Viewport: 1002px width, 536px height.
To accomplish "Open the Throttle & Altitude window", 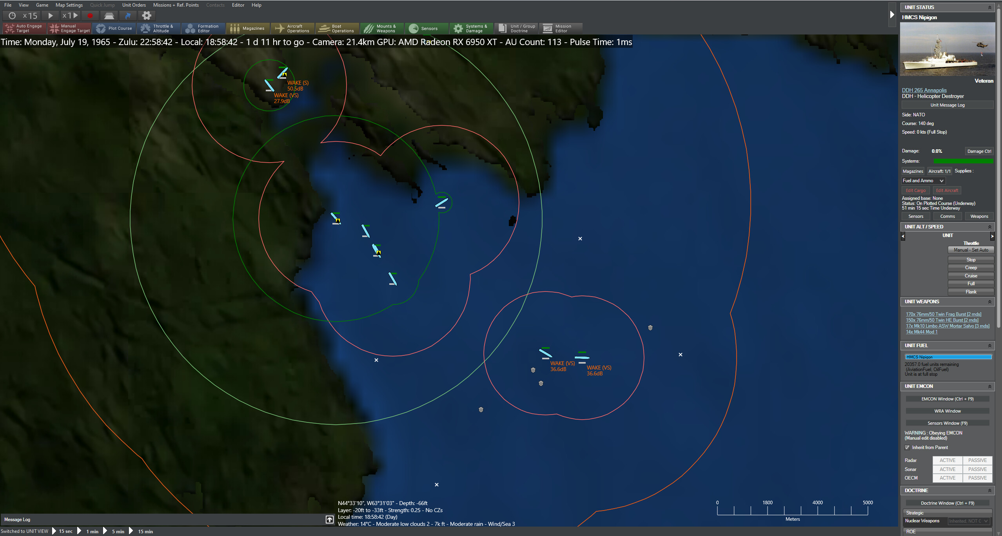I will coord(159,28).
